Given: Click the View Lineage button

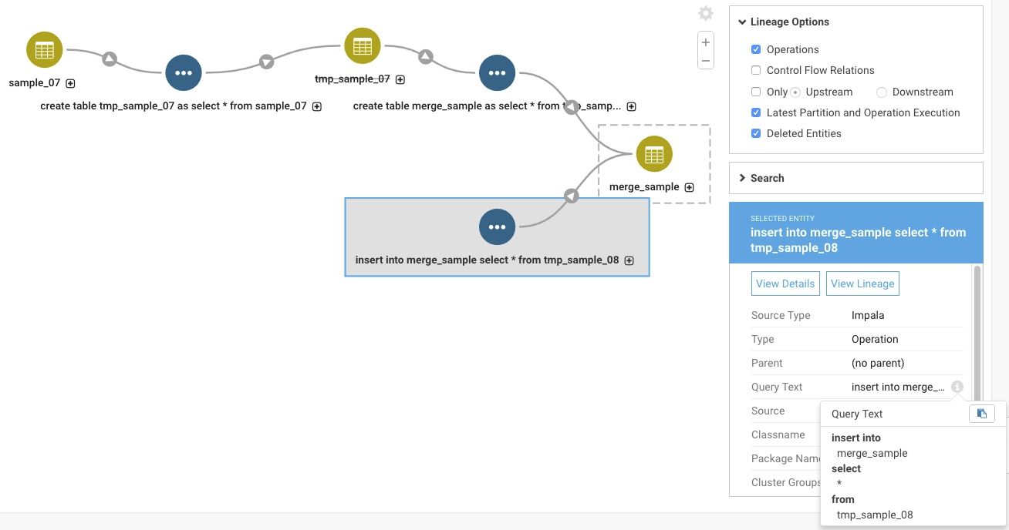Looking at the screenshot, I should click(862, 283).
